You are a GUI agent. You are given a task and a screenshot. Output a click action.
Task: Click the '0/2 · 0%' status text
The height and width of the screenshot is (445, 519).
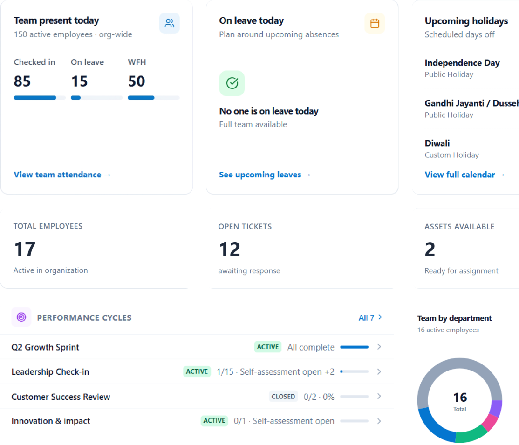click(x=319, y=397)
